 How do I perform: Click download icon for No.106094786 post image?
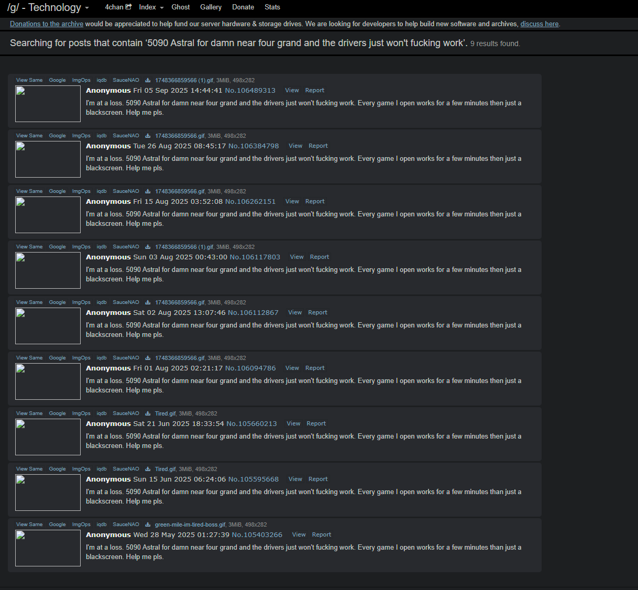[x=148, y=358]
